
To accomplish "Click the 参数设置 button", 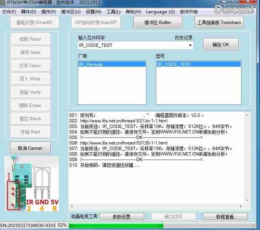I will (x=122, y=217).
